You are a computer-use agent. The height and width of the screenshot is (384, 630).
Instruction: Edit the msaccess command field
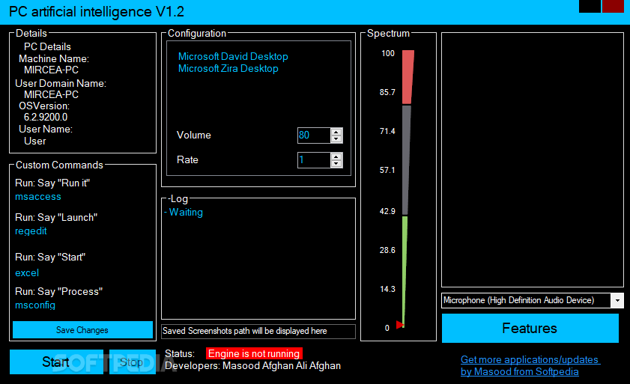coord(38,197)
